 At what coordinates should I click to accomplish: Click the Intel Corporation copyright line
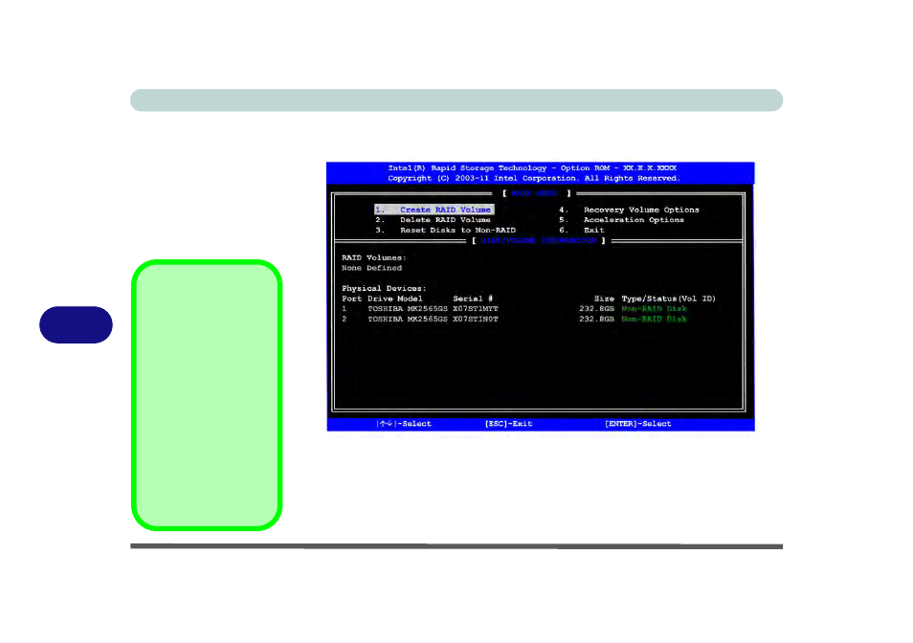[x=533, y=179]
